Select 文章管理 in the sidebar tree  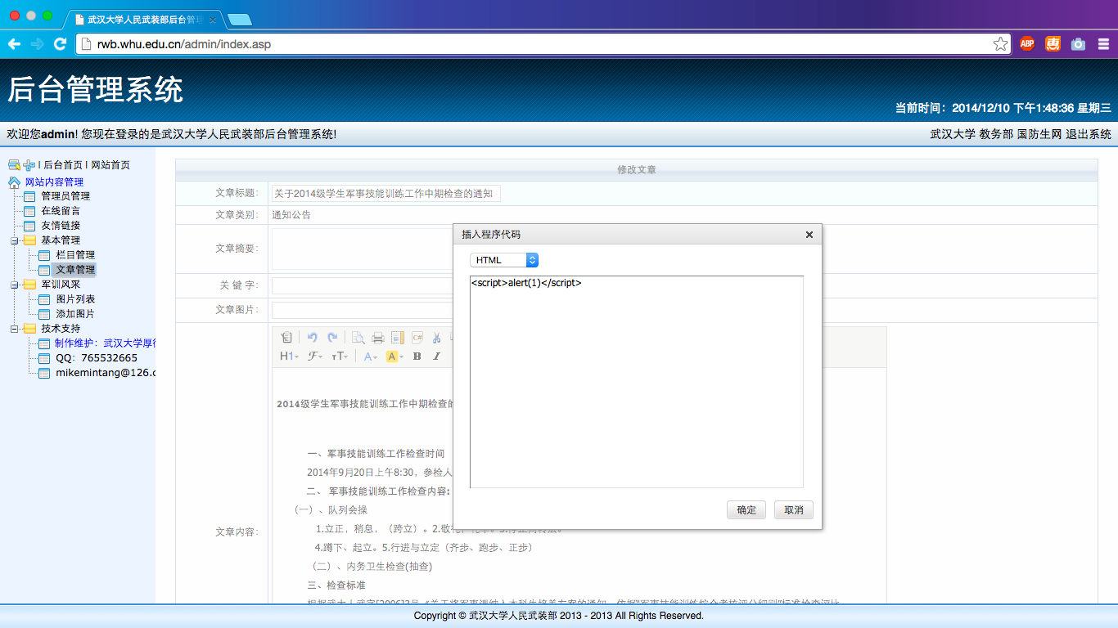coord(75,270)
